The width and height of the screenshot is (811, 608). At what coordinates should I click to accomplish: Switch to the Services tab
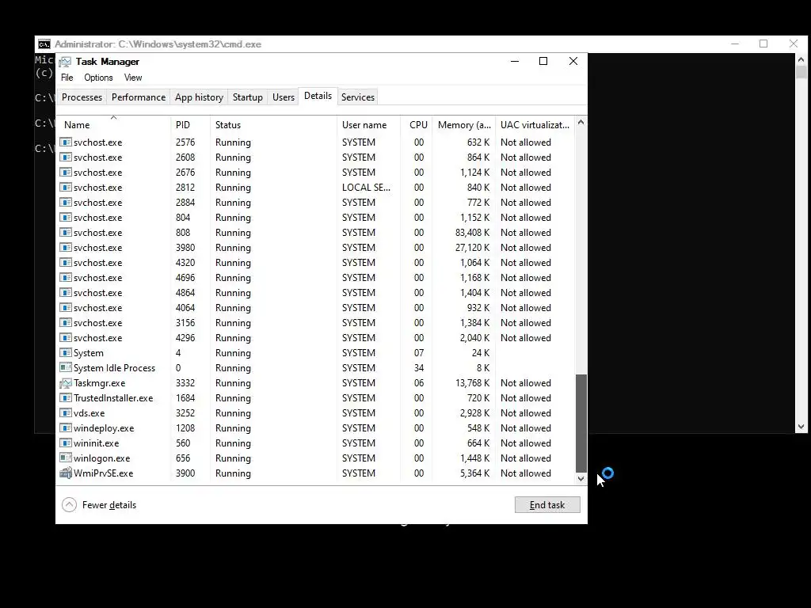[x=358, y=97]
